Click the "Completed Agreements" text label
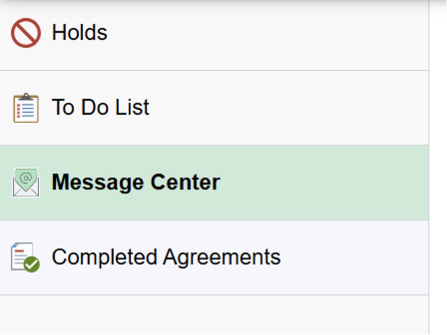Screen dimensions: 447x335 [166, 258]
